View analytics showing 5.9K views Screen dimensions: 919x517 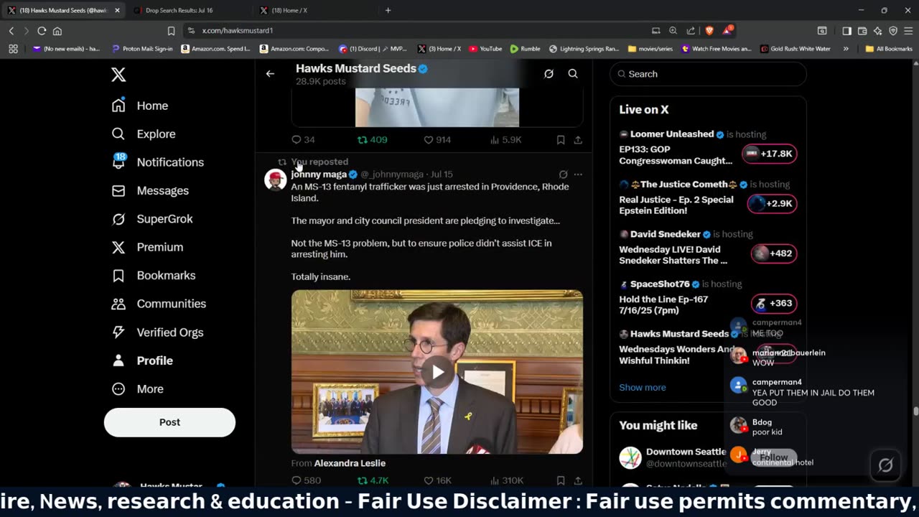(x=505, y=139)
